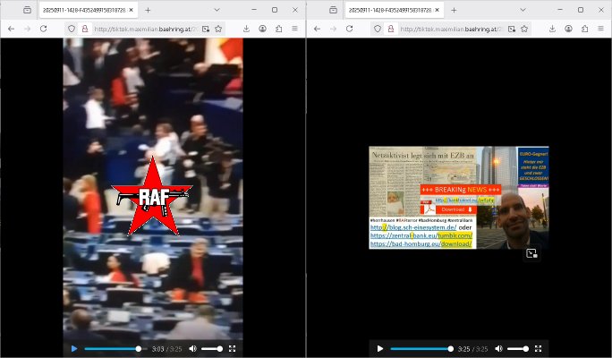Expand the list all tabs chevron in left window
The width and height of the screenshot is (612, 358).
(217, 10)
